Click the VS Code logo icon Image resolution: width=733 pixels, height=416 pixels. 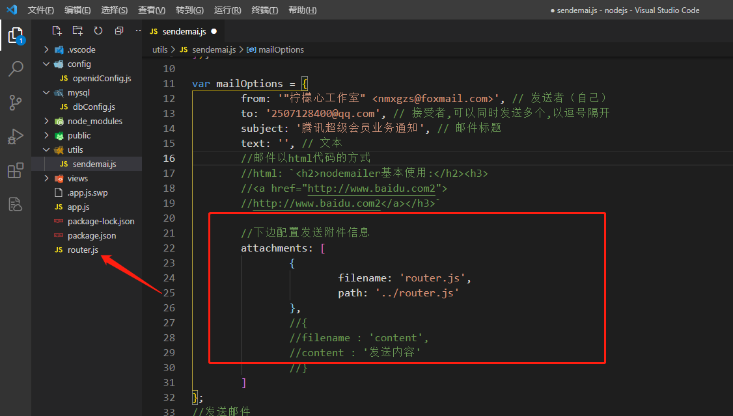pos(12,10)
